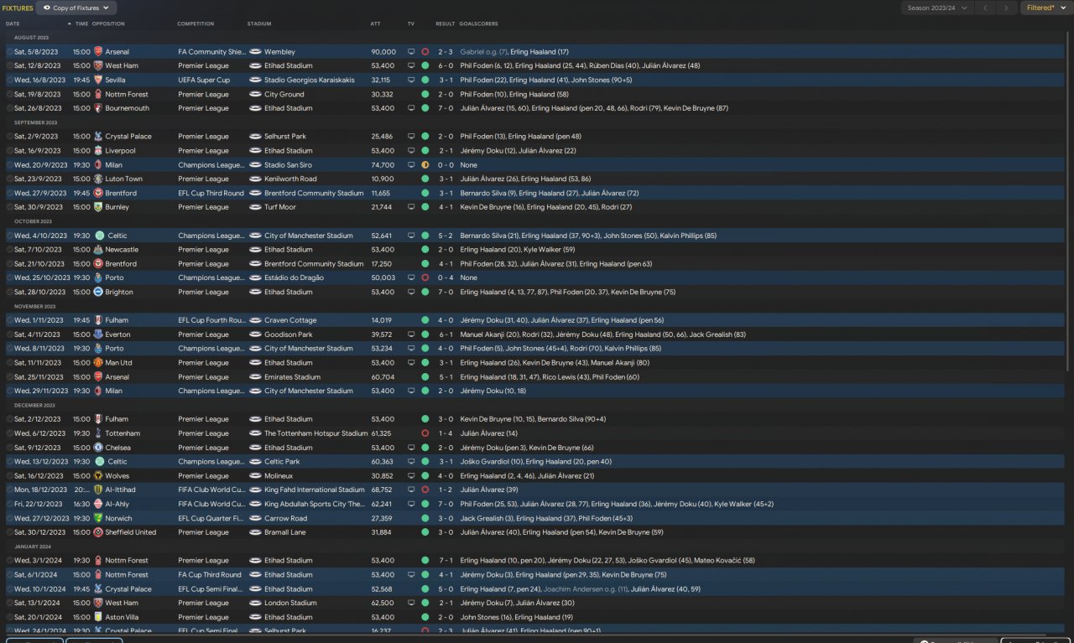This screenshot has width=1074, height=643.
Task: Sort fixtures by the Goalscorers column header
Action: click(478, 24)
